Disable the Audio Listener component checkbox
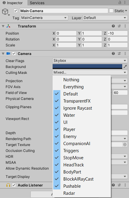Screen dimensions: 129x198 tap(14, 185)
